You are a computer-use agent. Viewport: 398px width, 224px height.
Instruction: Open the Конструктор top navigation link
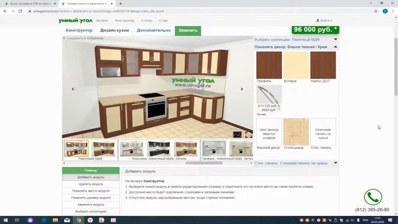[124, 21]
